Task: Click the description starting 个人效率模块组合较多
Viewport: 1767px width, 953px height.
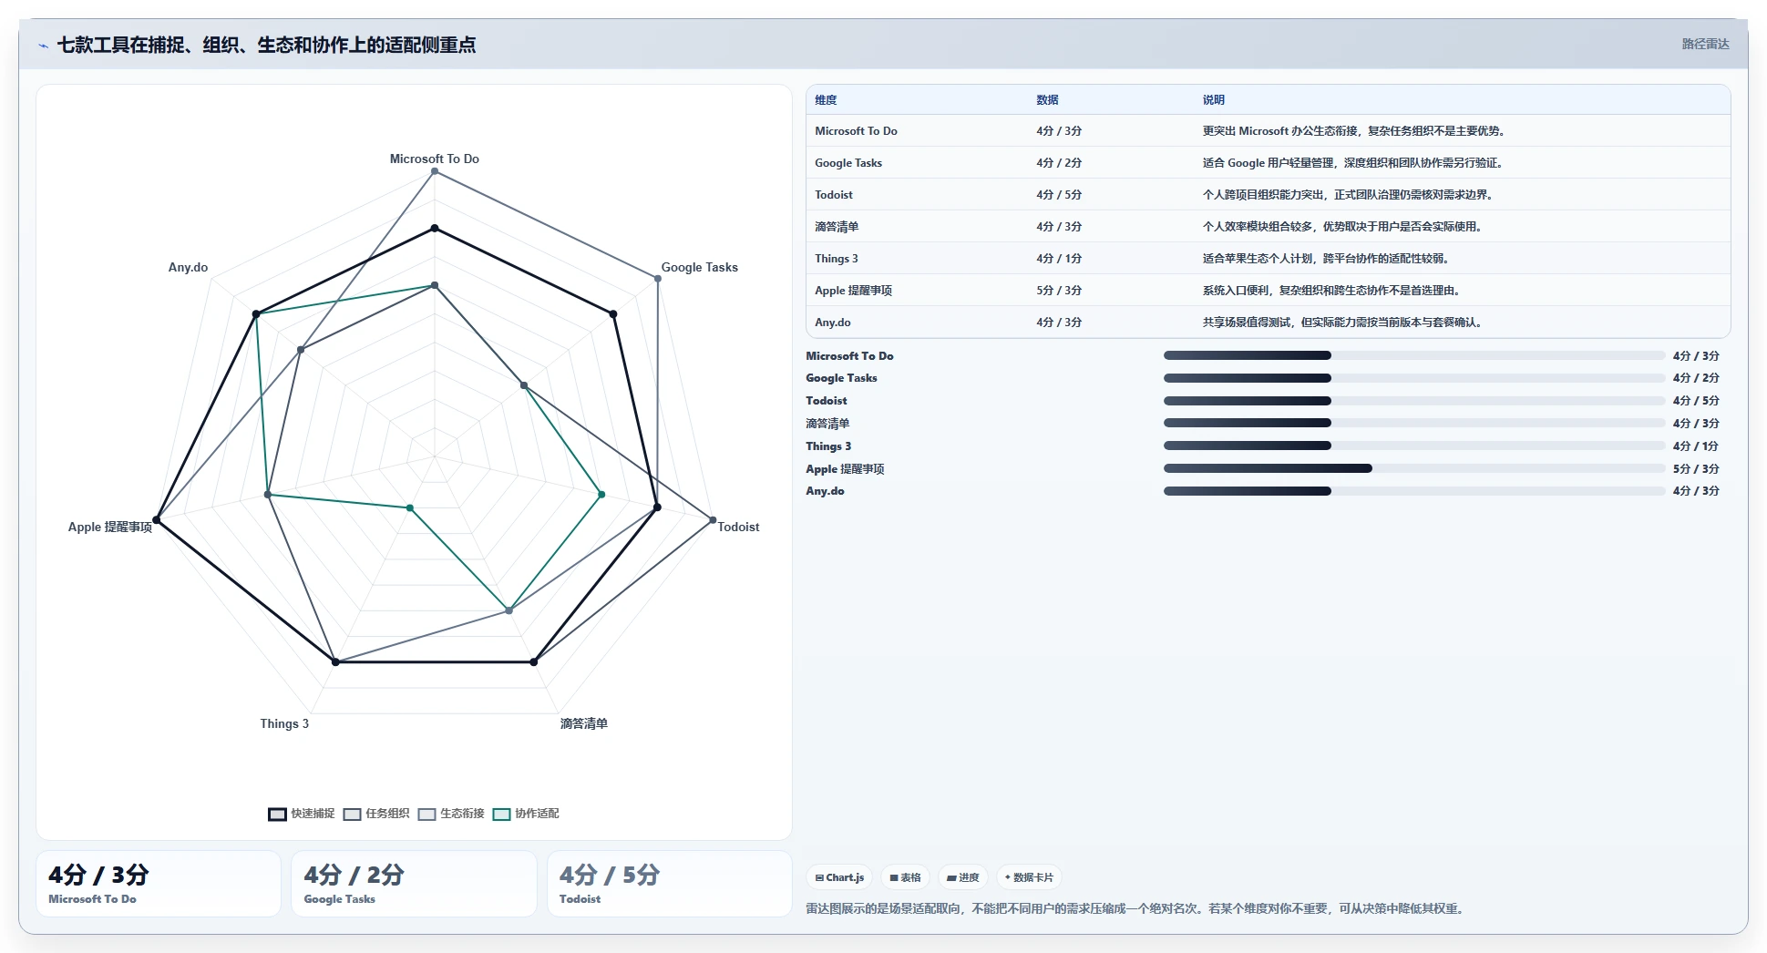Action: point(1344,227)
